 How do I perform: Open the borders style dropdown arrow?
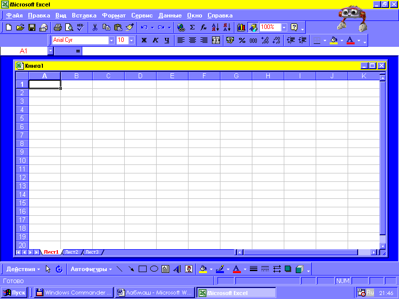click(325, 40)
